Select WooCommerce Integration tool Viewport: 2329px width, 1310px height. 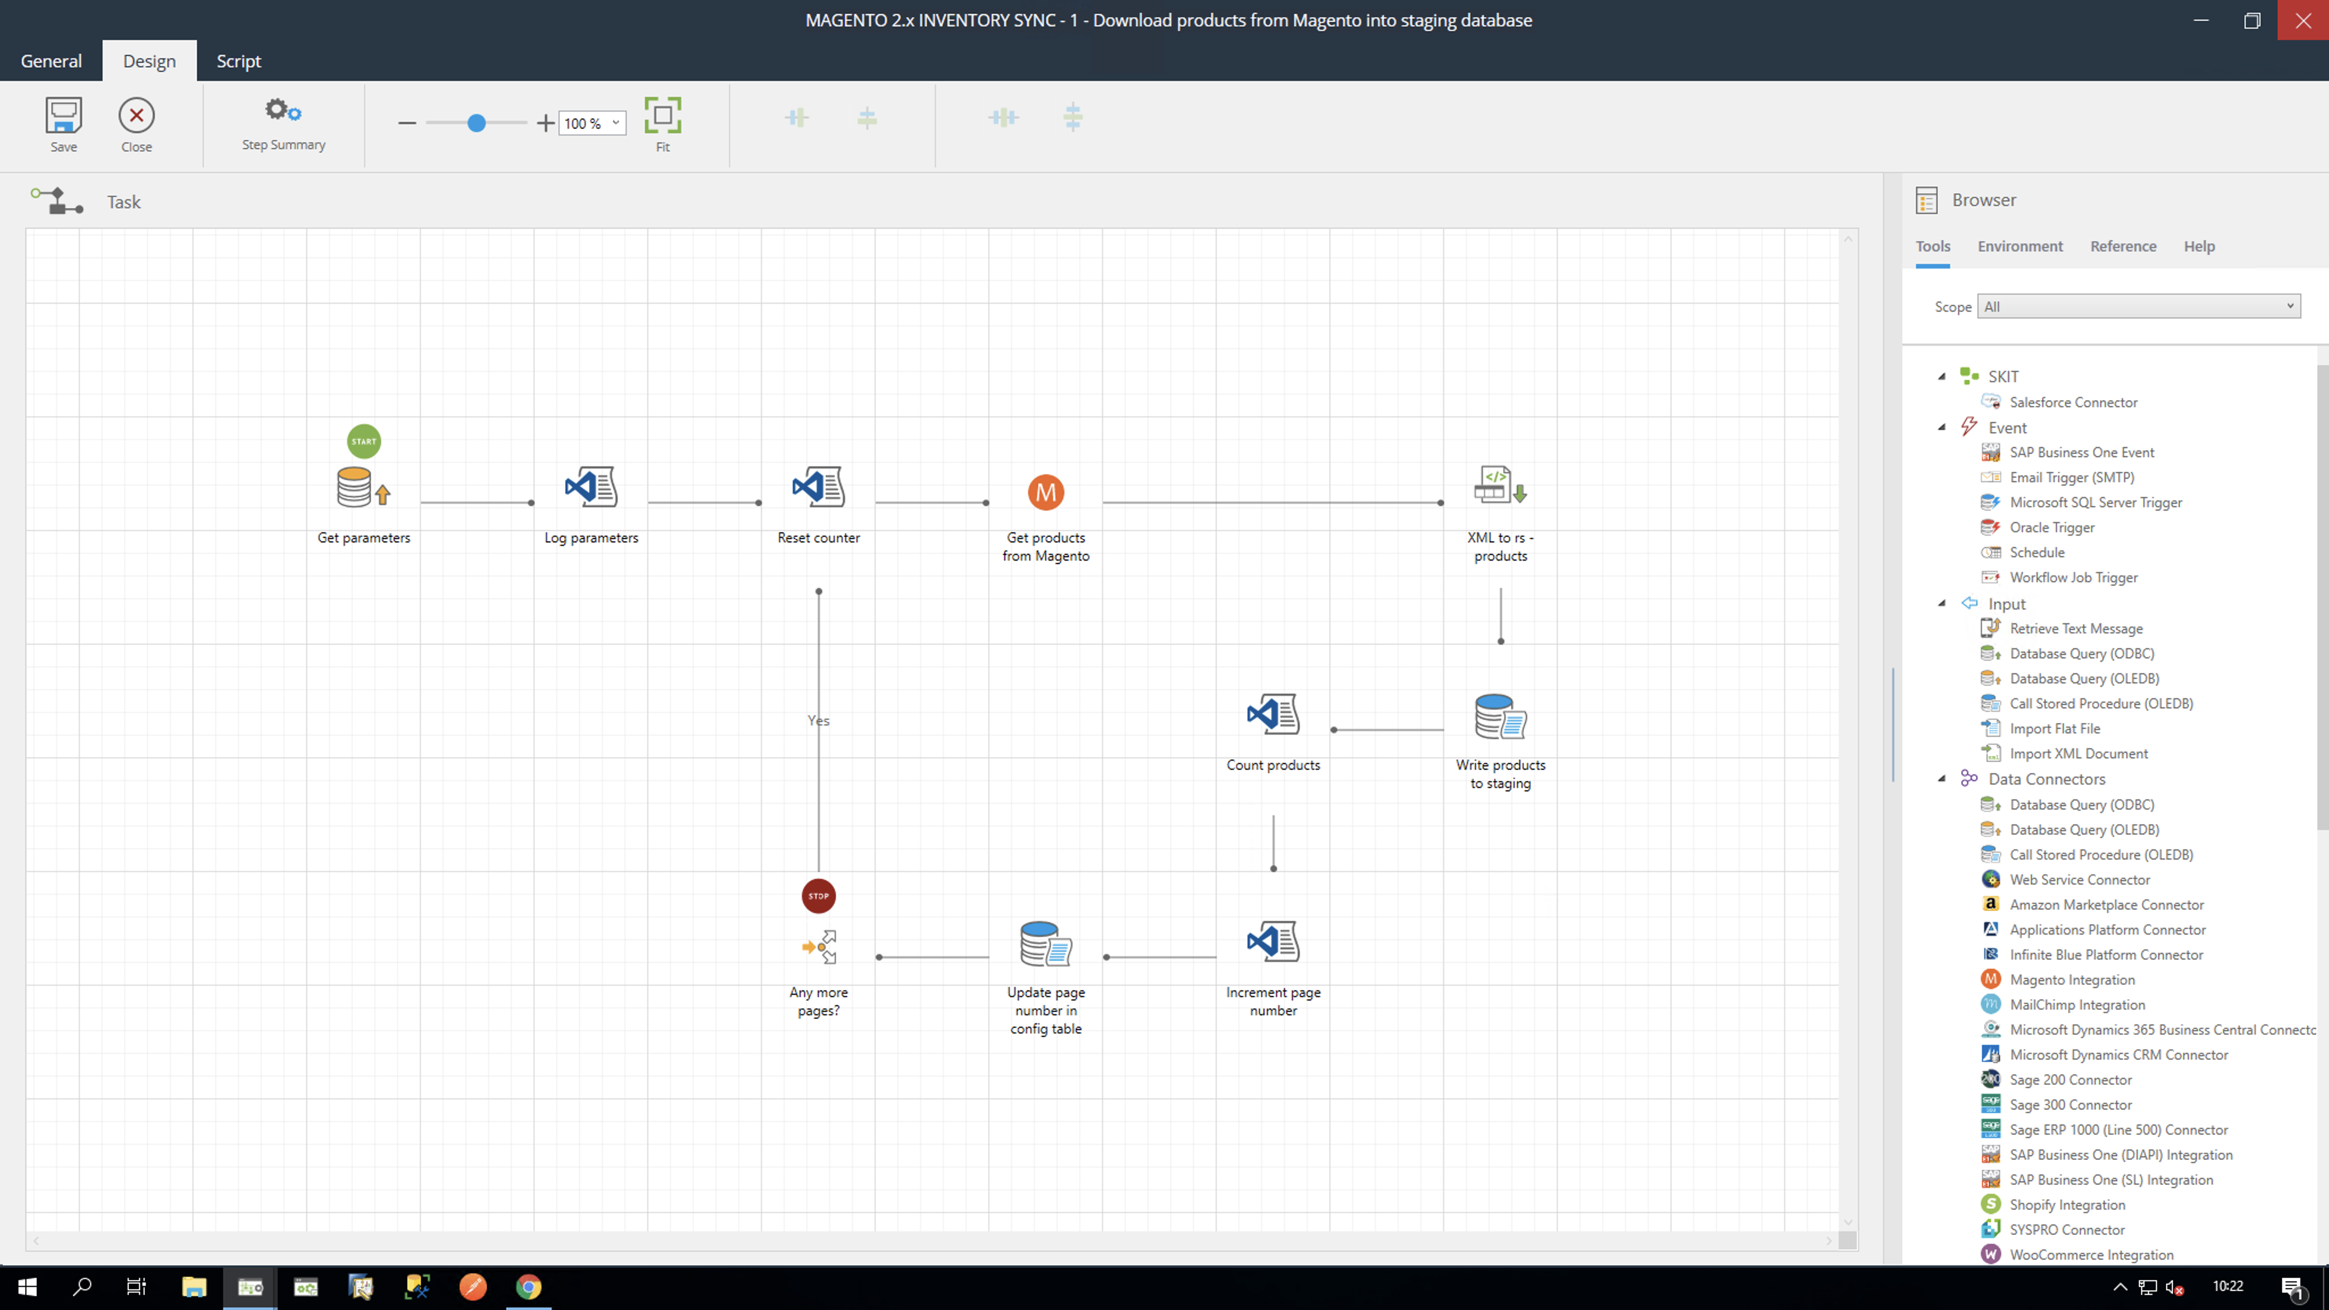[2090, 1255]
